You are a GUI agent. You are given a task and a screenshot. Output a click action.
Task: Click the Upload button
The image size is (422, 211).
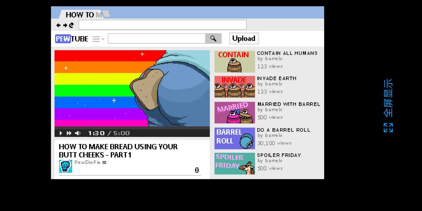tap(244, 39)
